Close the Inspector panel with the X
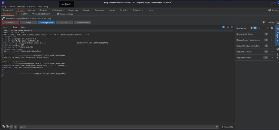This screenshot has width=279, height=130. pos(272,28)
